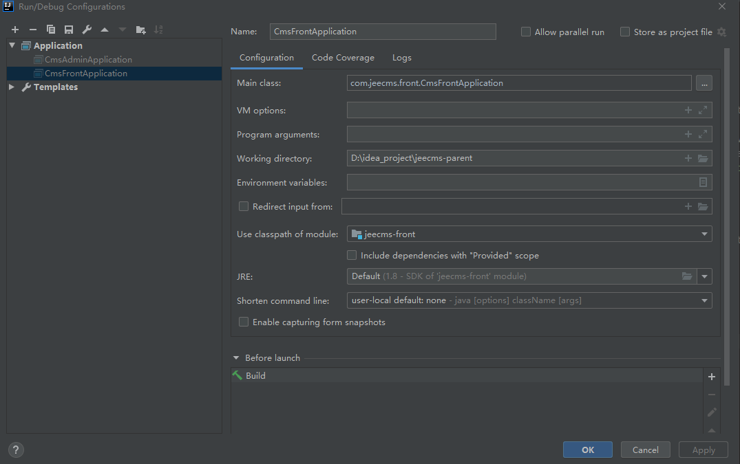
Task: Add a new run configuration with plus icon
Action: pos(15,30)
